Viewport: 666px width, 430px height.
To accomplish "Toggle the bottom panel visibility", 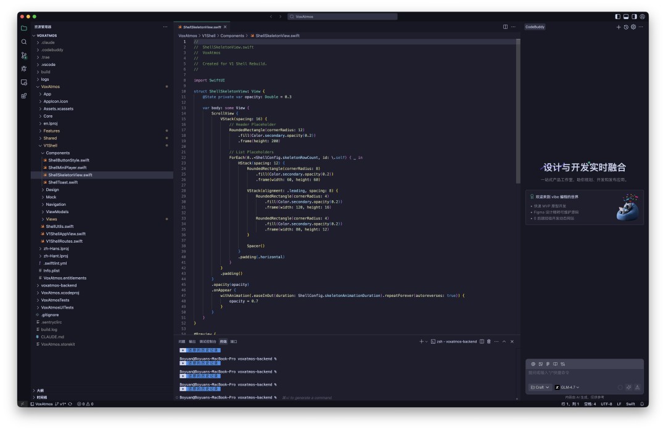I will tap(626, 17).
